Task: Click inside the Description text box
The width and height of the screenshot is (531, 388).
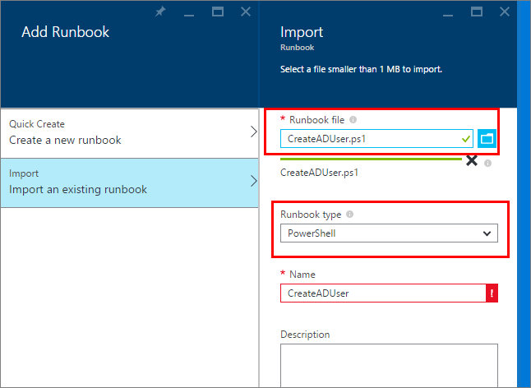Action: tap(389, 366)
